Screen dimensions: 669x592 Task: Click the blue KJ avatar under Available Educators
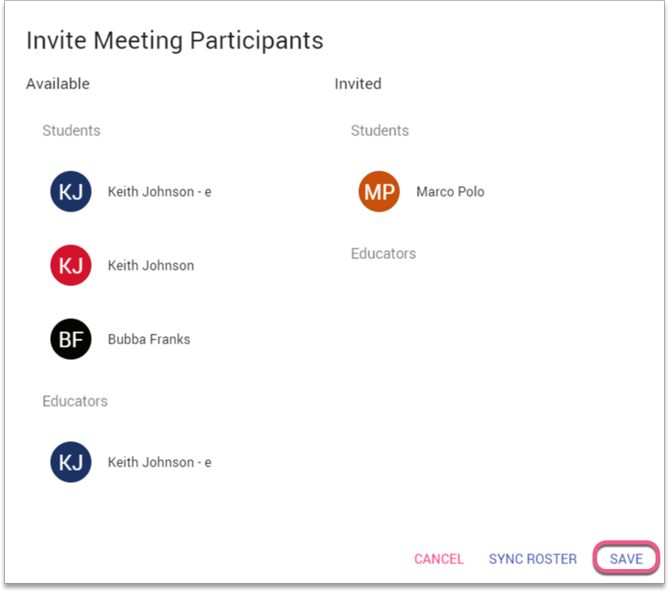pyautogui.click(x=71, y=462)
